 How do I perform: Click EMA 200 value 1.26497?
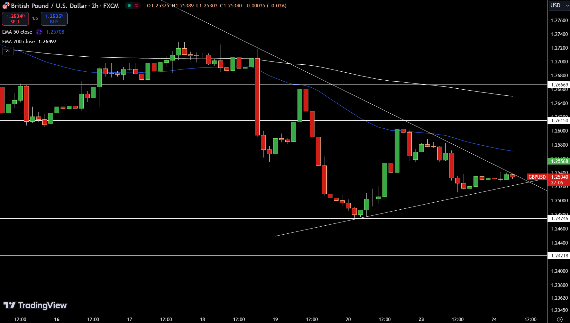tap(47, 42)
